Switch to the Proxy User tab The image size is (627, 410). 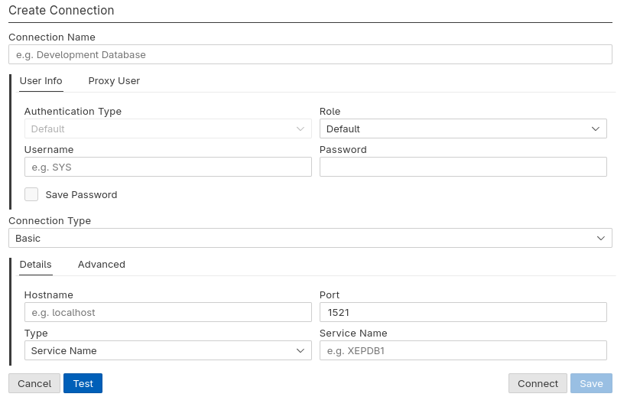click(114, 80)
